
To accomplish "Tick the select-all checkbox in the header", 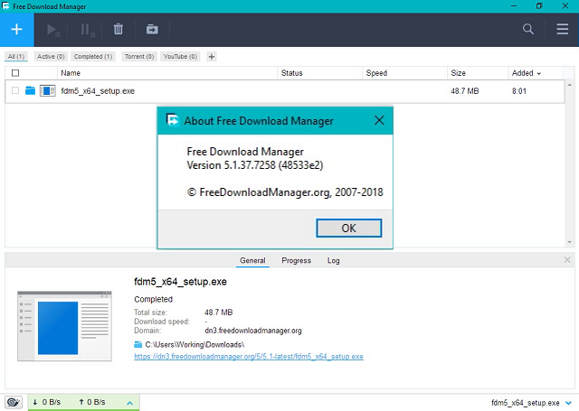I will [x=15, y=73].
